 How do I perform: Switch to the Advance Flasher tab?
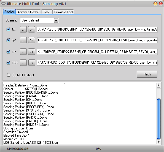click(28, 12)
